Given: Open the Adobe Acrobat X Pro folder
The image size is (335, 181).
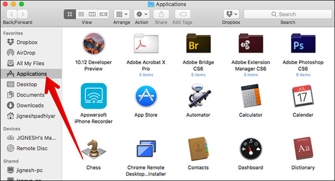Looking at the screenshot, I should coord(146,43).
